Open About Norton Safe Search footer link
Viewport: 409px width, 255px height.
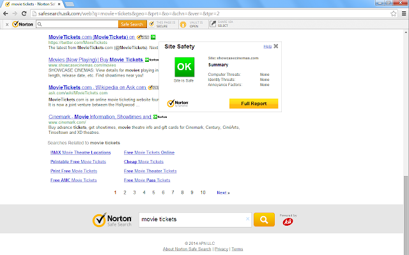coord(187,249)
